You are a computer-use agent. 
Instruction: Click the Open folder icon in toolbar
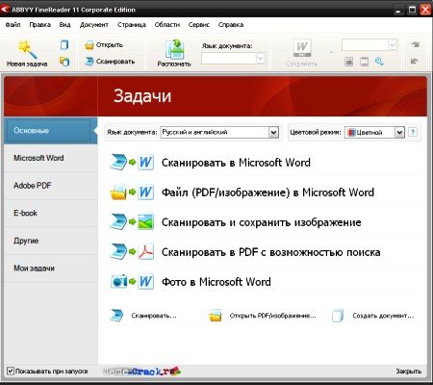[x=89, y=45]
